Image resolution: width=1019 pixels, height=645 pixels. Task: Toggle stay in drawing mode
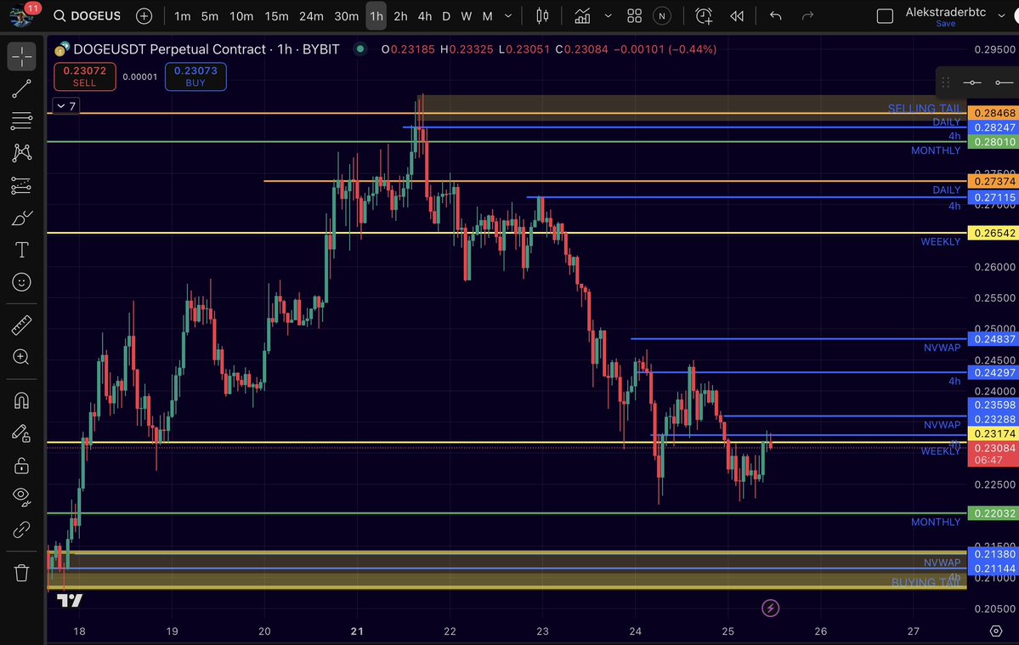21,433
